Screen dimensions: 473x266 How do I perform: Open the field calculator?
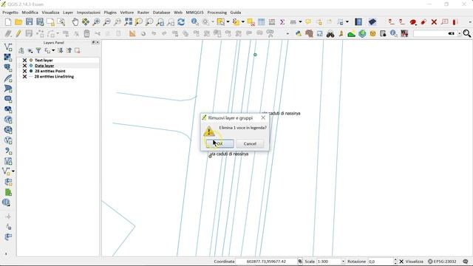[x=272, y=21]
